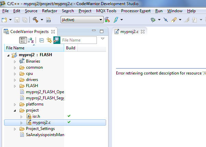Open the Source menu
The width and height of the screenshot is (206, 147).
31,11
